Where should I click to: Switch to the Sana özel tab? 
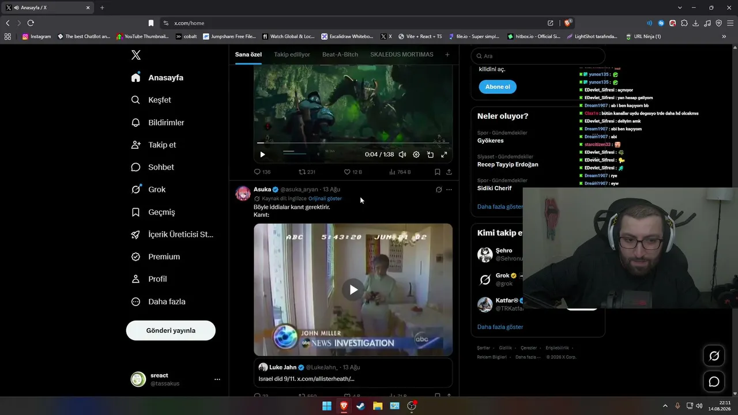(x=248, y=55)
